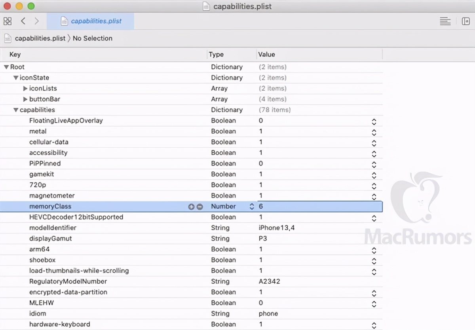Toggle the FloatingLiveAppOverlay Boolean value stepper
Screen dimensions: 475x330
coord(374,122)
